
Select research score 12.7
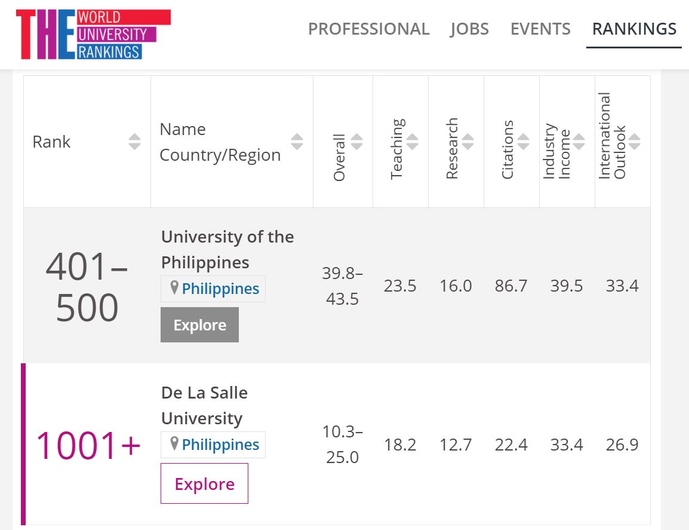(x=456, y=445)
